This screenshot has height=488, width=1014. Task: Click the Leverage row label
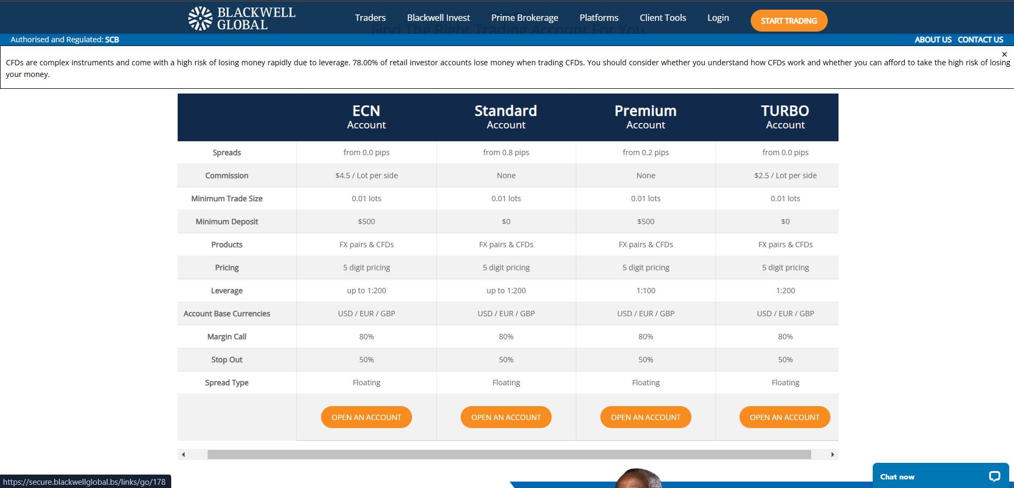pos(227,291)
